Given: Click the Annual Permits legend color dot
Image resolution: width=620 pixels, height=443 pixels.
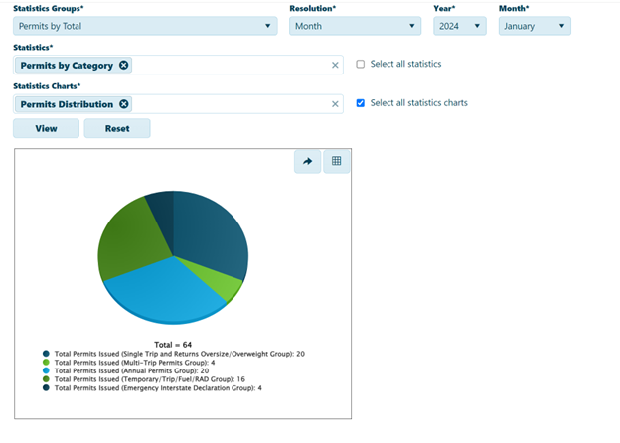Looking at the screenshot, I should pyautogui.click(x=46, y=370).
